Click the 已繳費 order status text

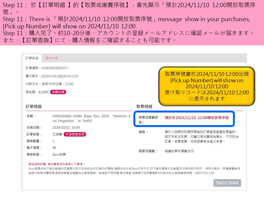pos(57,134)
